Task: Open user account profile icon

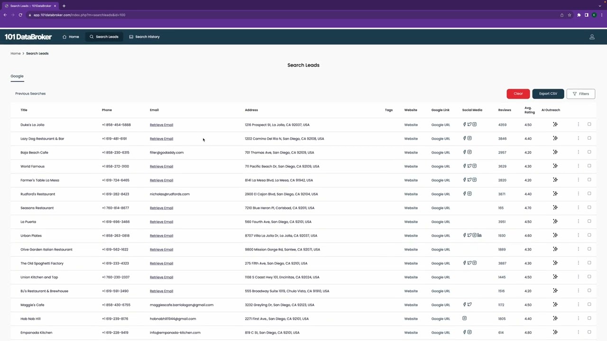Action: click(592, 36)
